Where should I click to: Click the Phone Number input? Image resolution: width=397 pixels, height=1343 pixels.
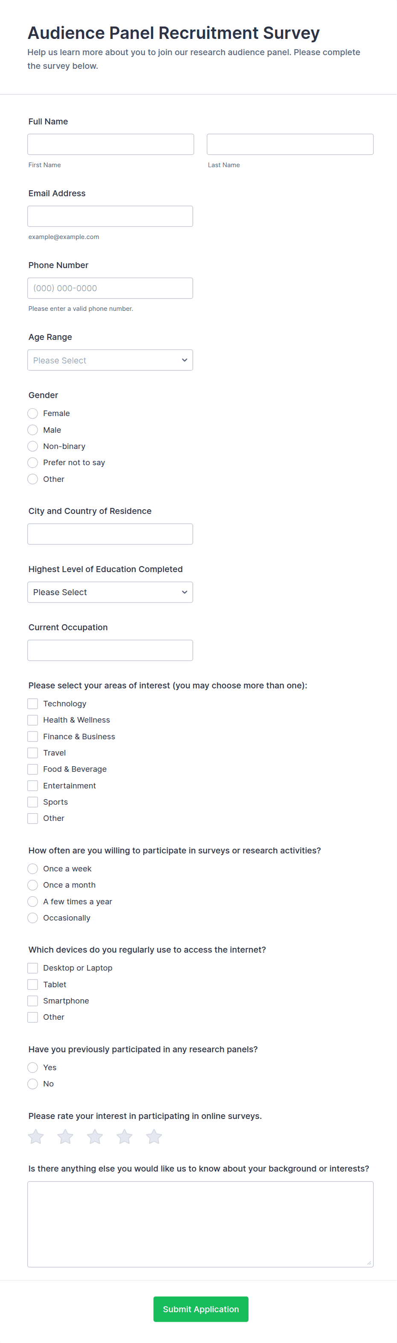point(110,288)
